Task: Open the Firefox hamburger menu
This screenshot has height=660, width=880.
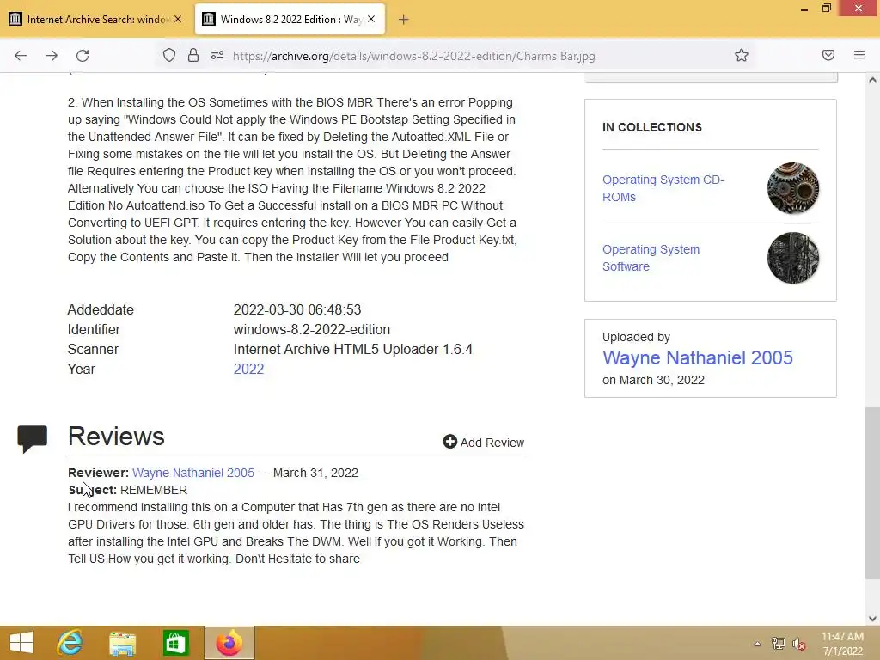Action: (859, 55)
